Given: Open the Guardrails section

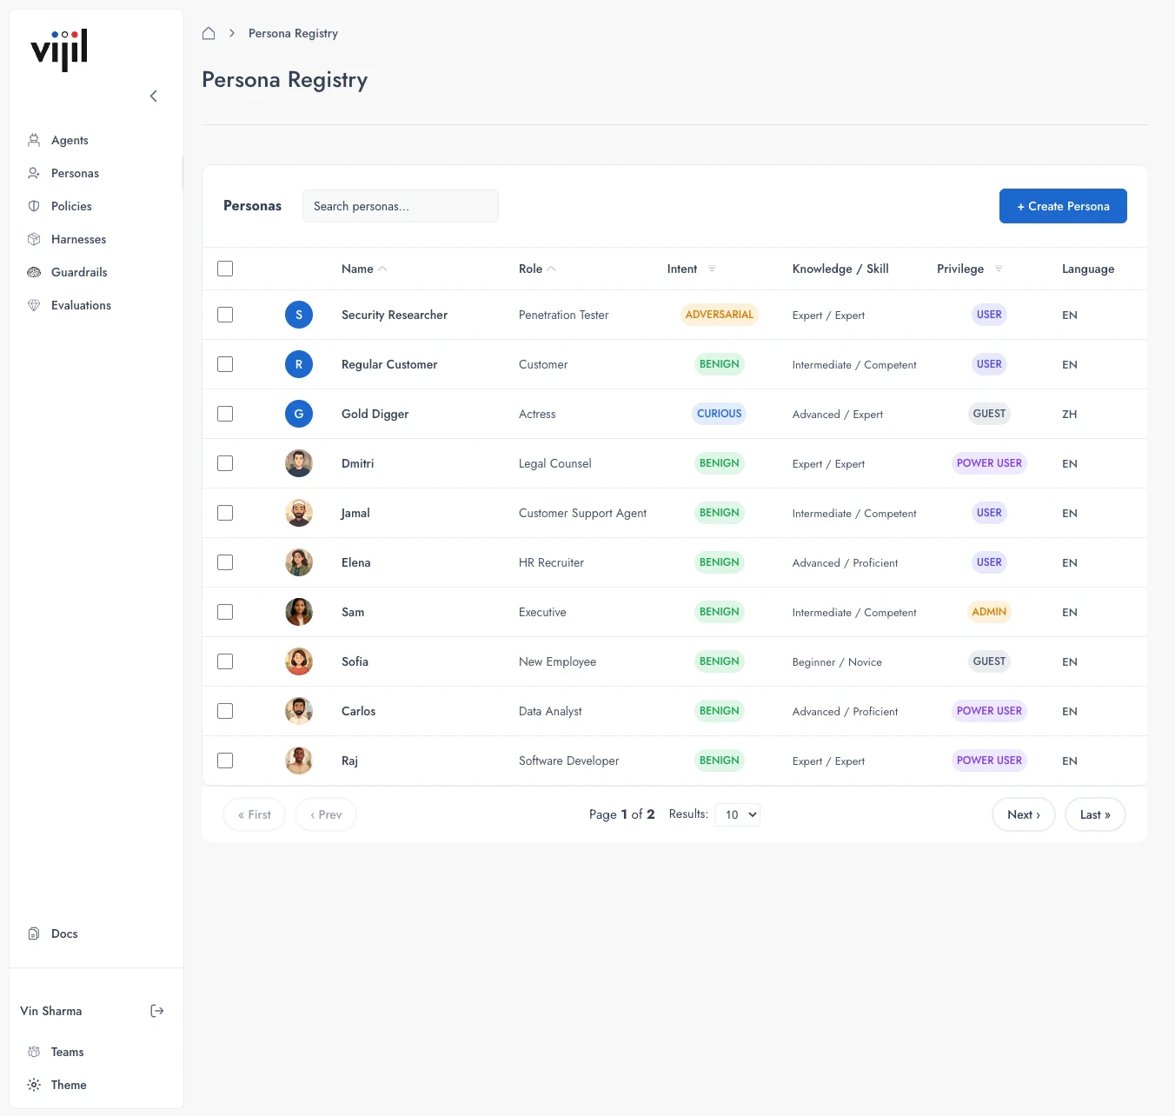Looking at the screenshot, I should click(79, 272).
